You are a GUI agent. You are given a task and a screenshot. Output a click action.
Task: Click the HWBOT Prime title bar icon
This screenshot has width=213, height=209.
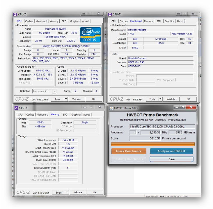111,108
